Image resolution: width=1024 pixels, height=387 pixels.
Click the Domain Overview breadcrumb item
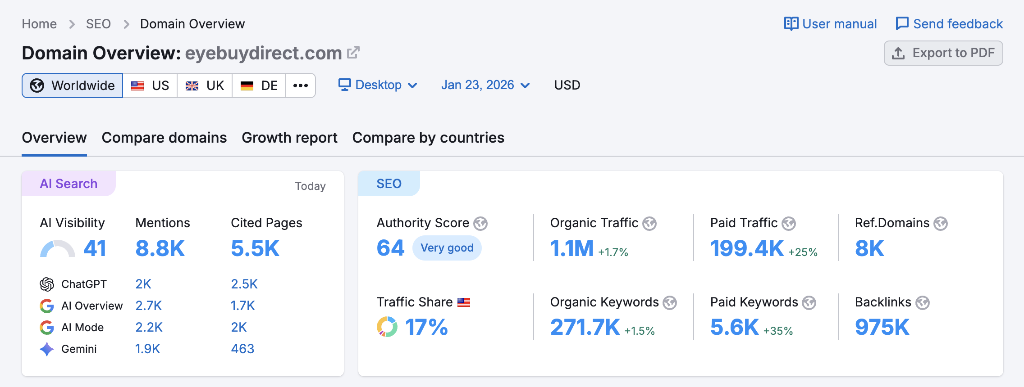coord(192,24)
